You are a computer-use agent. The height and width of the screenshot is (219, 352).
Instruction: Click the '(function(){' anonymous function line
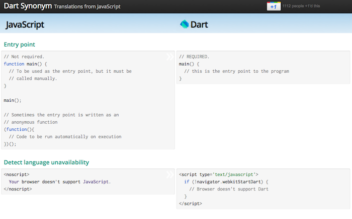pyautogui.click(x=19, y=129)
